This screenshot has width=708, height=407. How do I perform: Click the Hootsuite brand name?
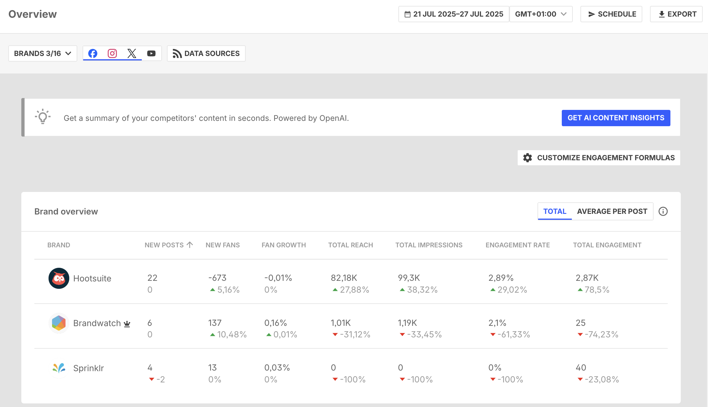(x=92, y=278)
